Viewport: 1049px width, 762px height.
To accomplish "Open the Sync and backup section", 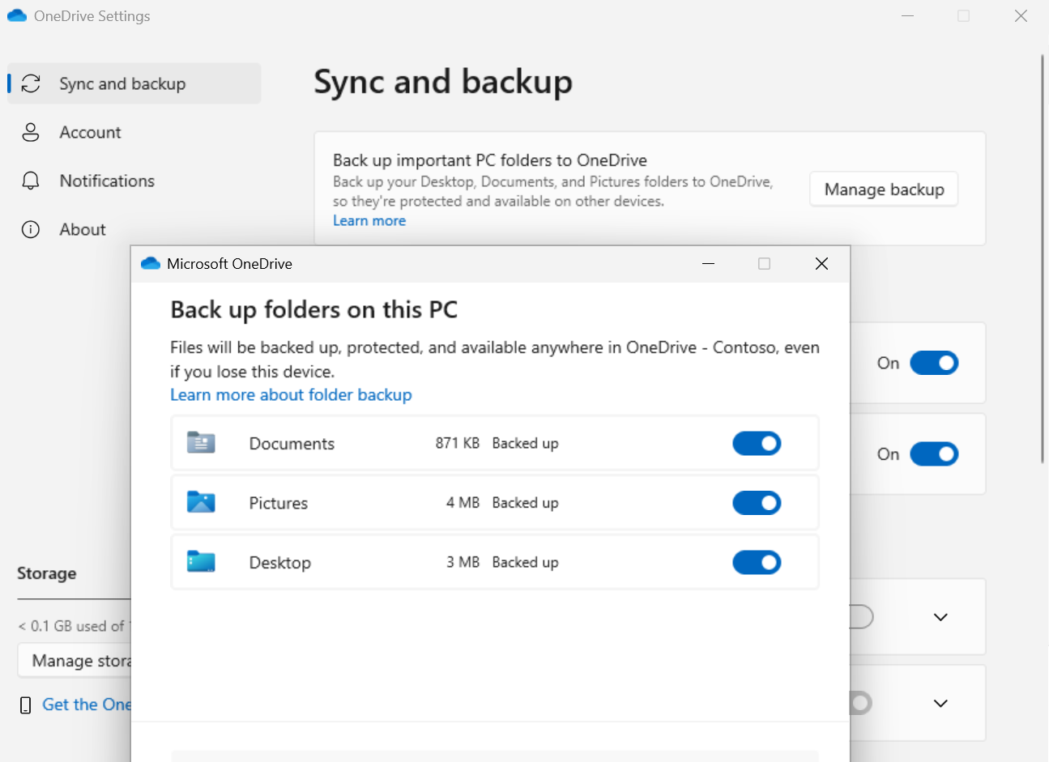I will [x=134, y=83].
